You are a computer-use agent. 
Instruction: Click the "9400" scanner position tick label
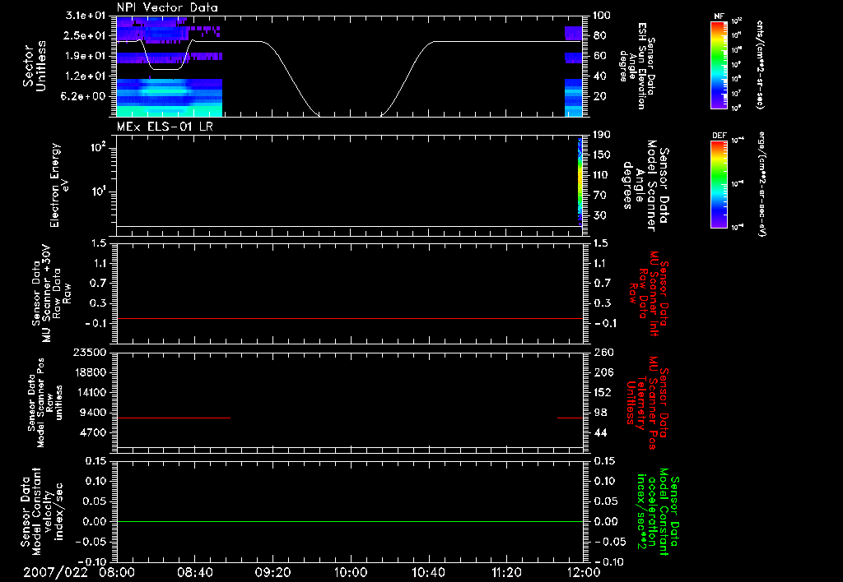94,413
